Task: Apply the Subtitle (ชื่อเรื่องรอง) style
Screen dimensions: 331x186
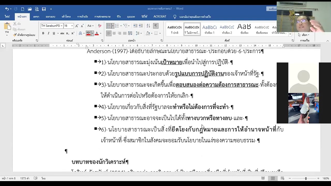Action: pyautogui.click(x=262, y=29)
